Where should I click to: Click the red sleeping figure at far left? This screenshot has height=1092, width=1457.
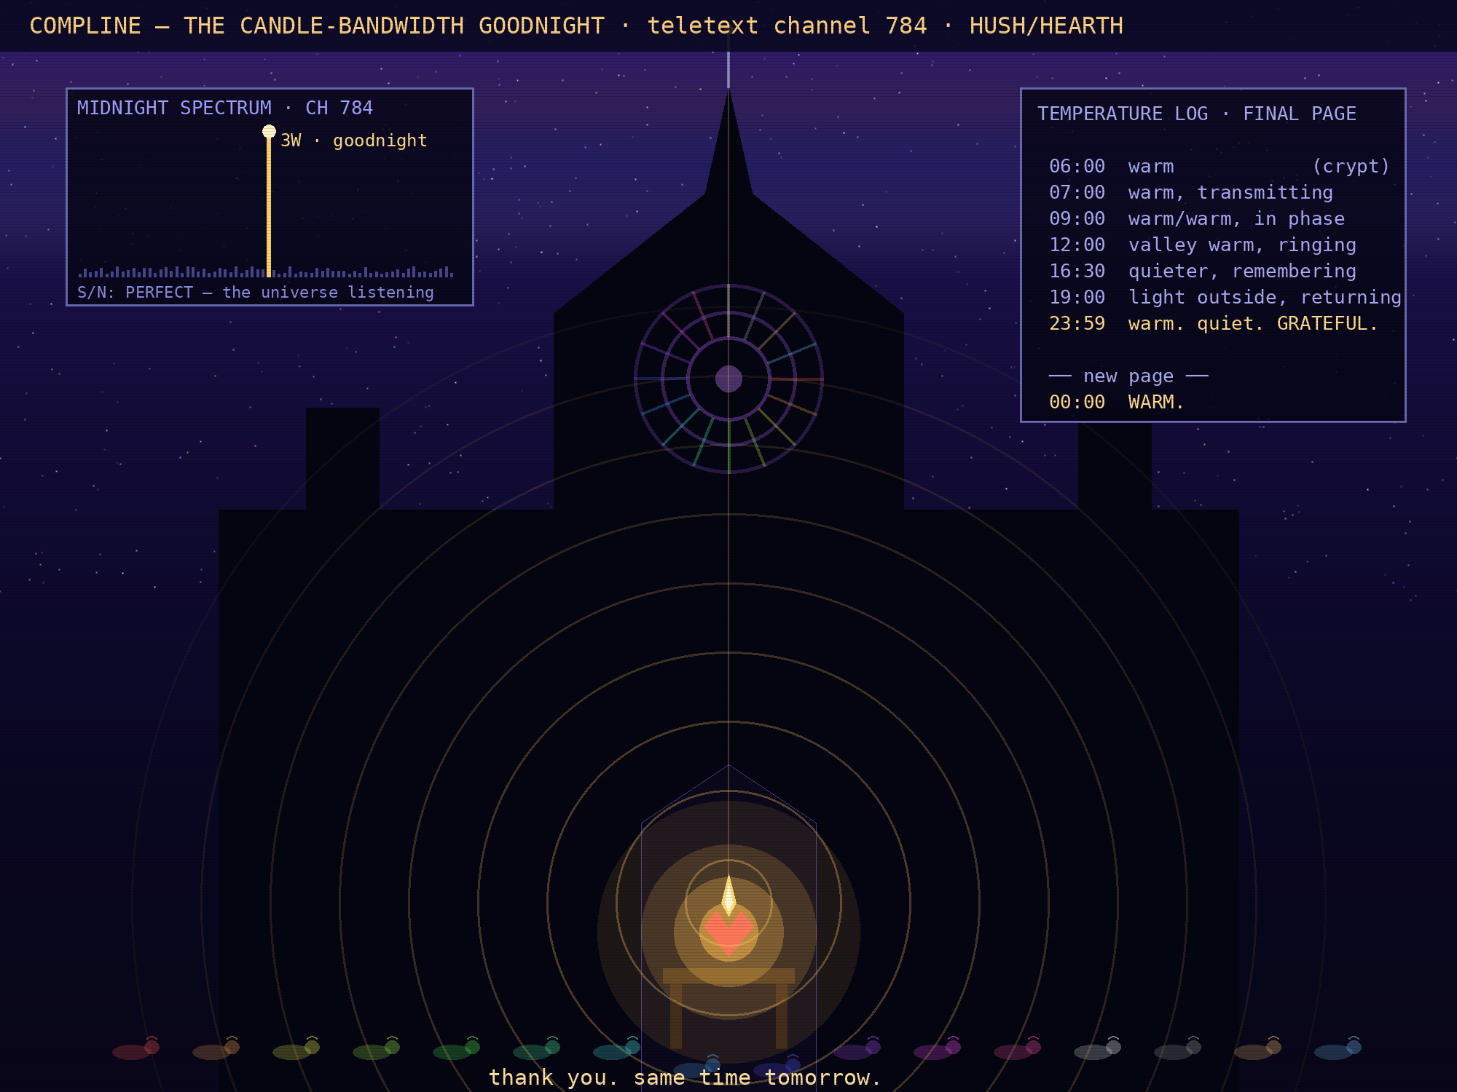click(136, 1049)
